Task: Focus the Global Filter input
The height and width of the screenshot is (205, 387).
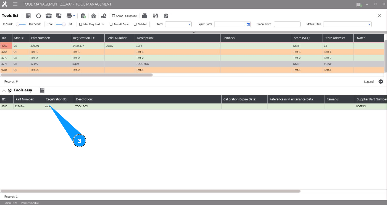Action: pyautogui.click(x=287, y=24)
